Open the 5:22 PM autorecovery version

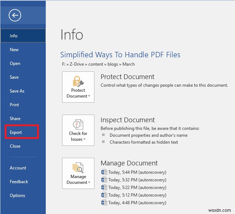coord(134,188)
